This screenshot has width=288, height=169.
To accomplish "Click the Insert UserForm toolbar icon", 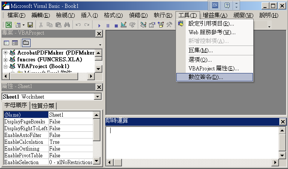I will click(x=18, y=25).
